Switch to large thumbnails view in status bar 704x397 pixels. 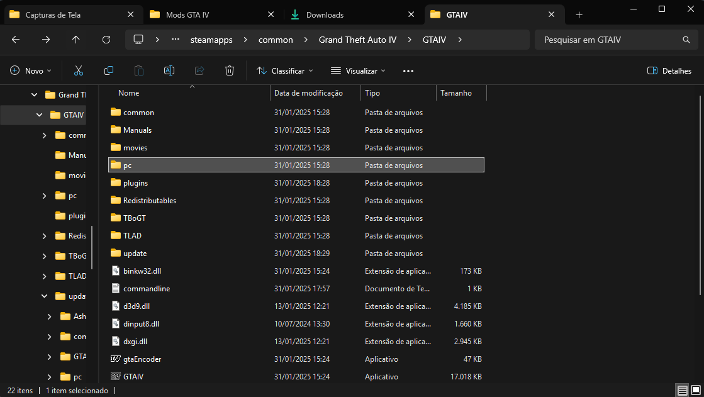(695, 391)
